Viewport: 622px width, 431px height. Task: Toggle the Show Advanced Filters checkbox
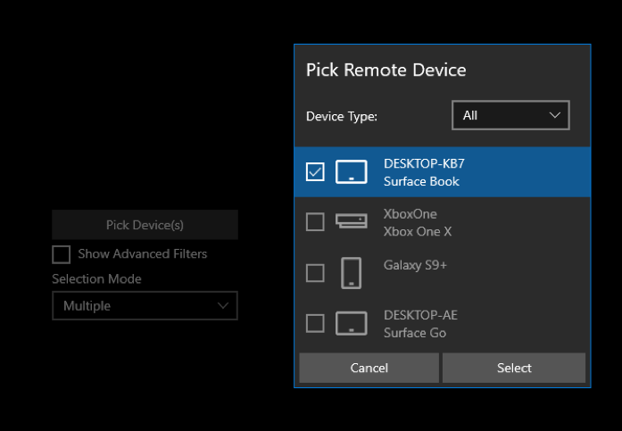pyautogui.click(x=61, y=254)
